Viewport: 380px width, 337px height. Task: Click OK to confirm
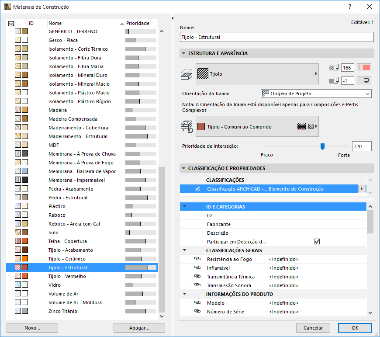[355, 328]
